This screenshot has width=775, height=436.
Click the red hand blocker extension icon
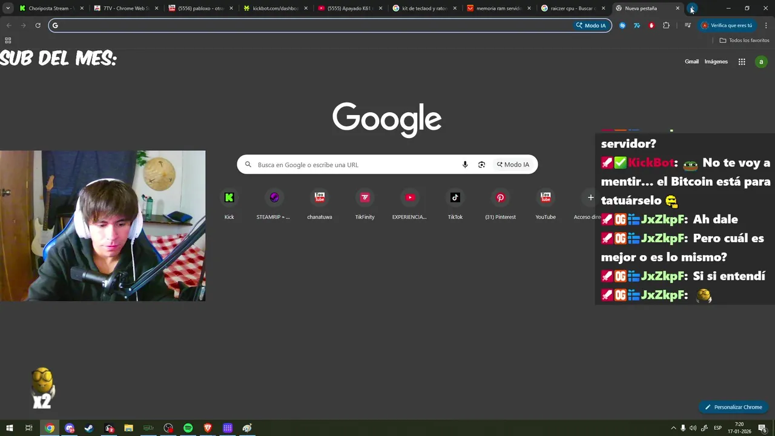[651, 25]
